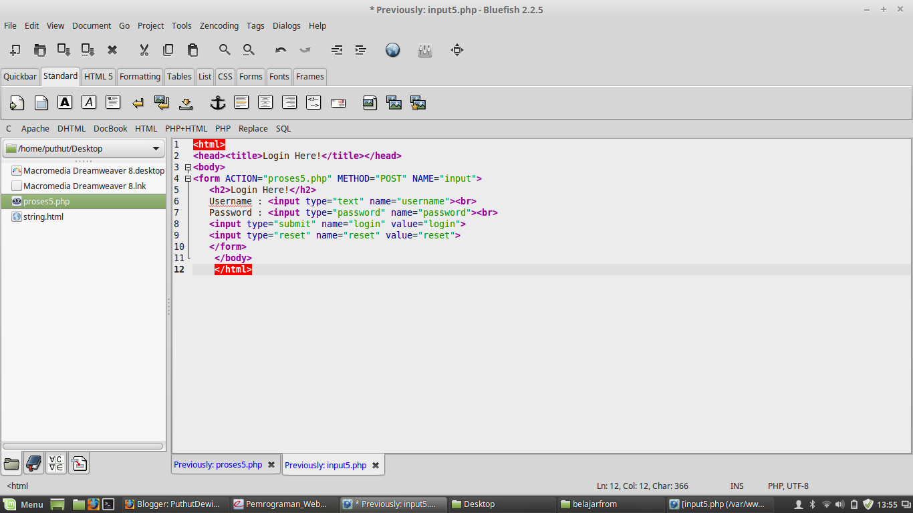Open the DocBook custom menu
The height and width of the screenshot is (513, 913).
coord(110,128)
